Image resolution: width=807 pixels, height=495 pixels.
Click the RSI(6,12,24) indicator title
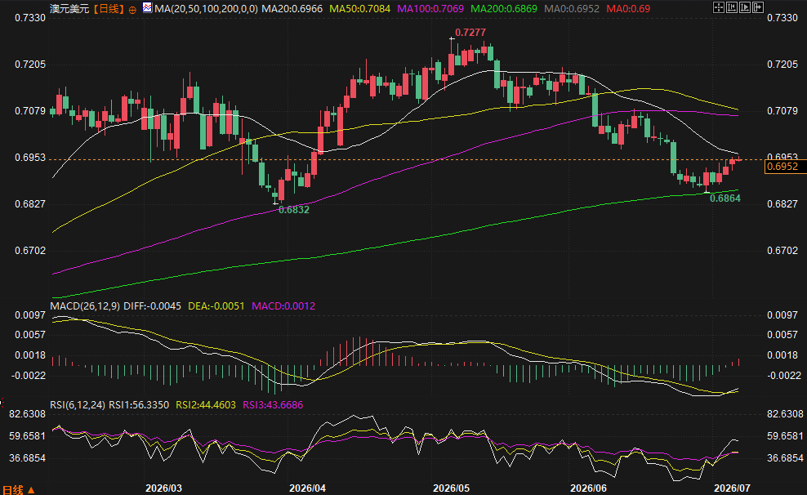coord(78,405)
